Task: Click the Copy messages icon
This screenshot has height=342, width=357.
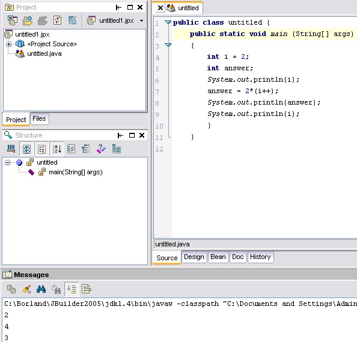Action: coord(11,289)
